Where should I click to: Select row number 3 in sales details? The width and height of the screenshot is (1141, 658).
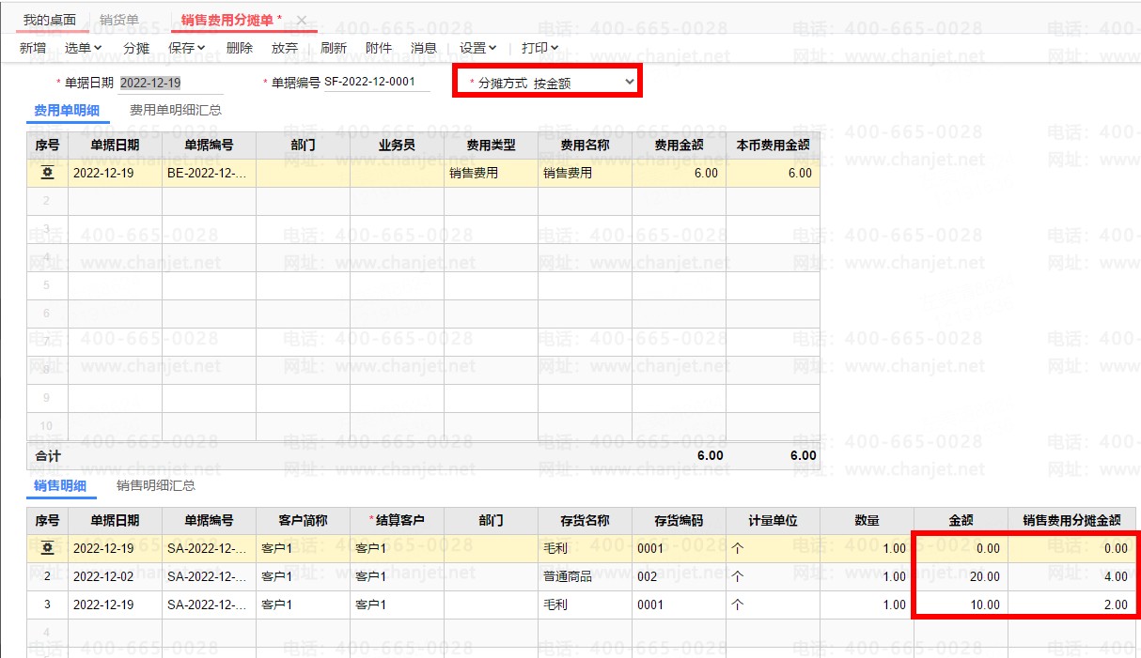pyautogui.click(x=47, y=604)
